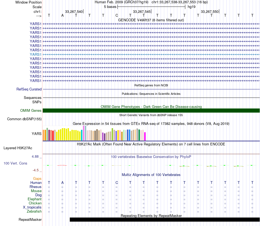This screenshot has height=226, width=260.
Task: Open the RefSeq genes from NCBI title
Action: pos(151,85)
